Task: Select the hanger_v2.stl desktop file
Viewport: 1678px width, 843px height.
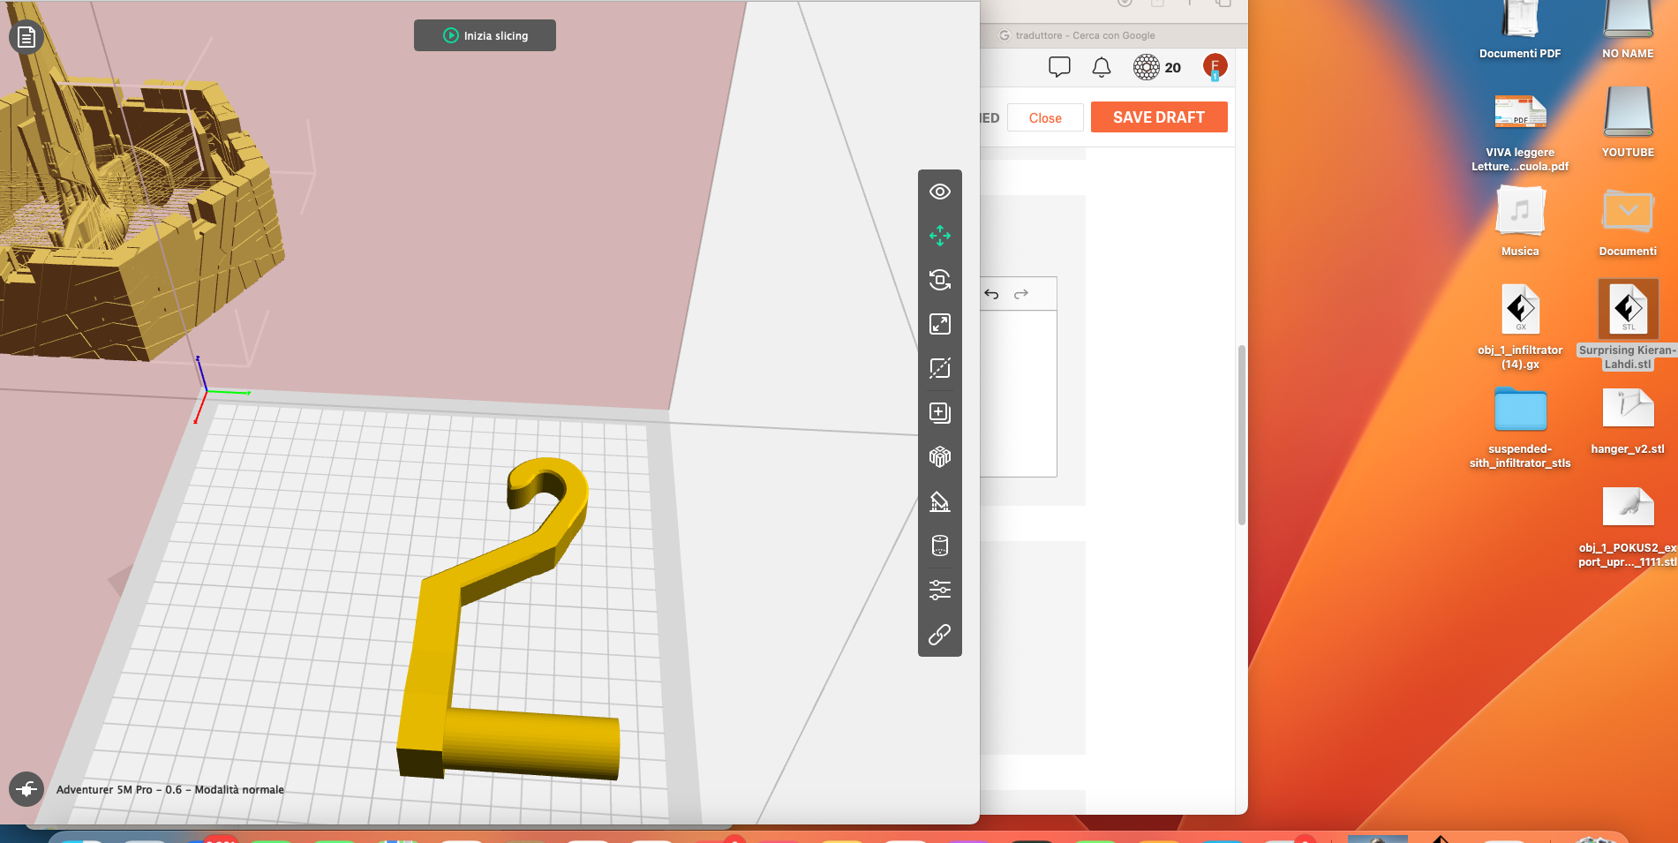Action: [x=1628, y=421]
